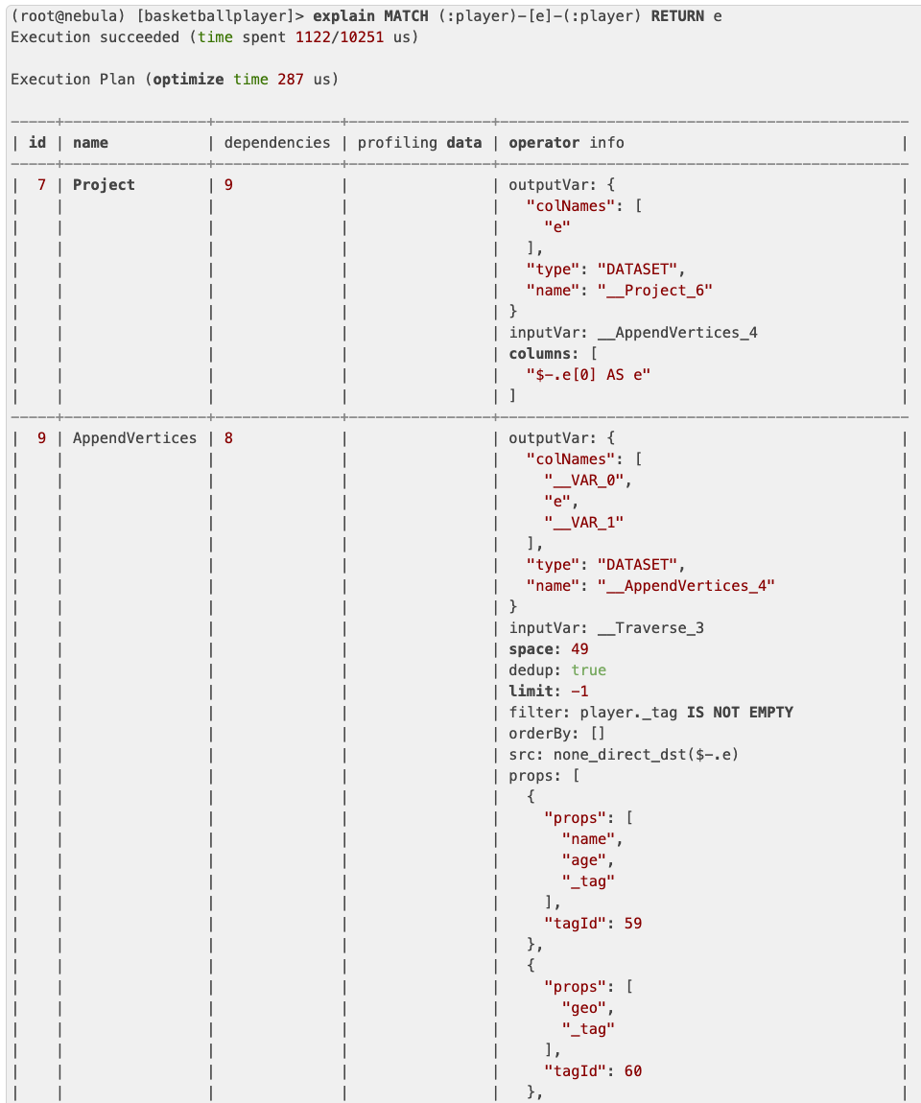Viewport: 921px width, 1103px height.
Task: Click the profiling data column header
Action: 419,143
